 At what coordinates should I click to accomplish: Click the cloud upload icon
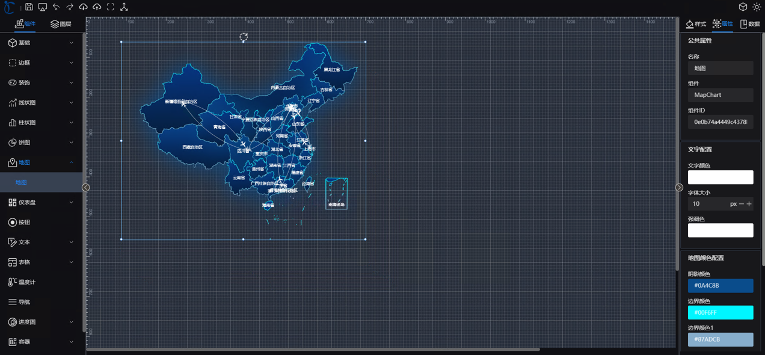point(97,7)
